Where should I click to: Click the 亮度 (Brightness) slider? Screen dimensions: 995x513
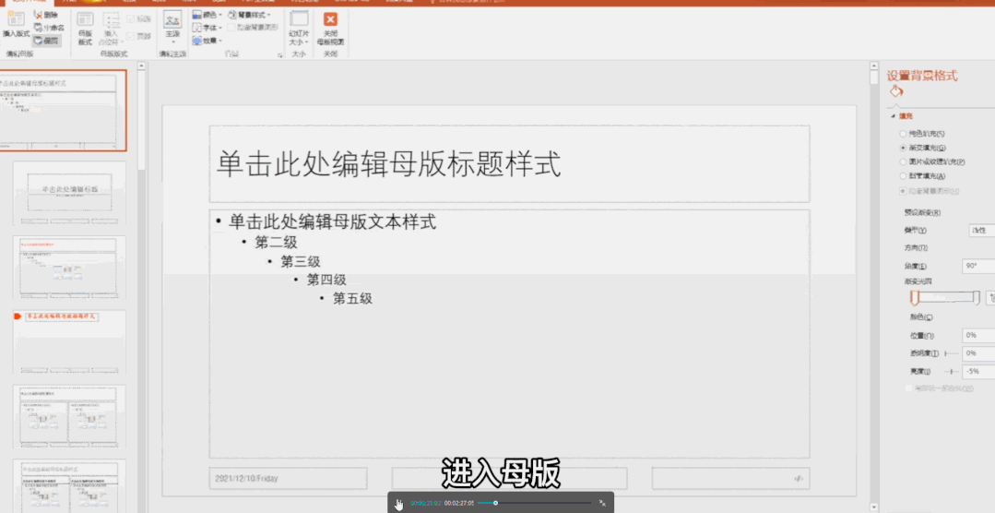click(x=952, y=372)
